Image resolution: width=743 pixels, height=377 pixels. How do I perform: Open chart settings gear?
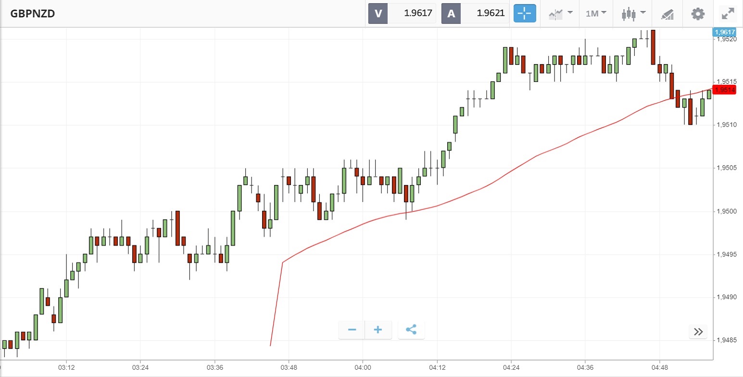697,13
